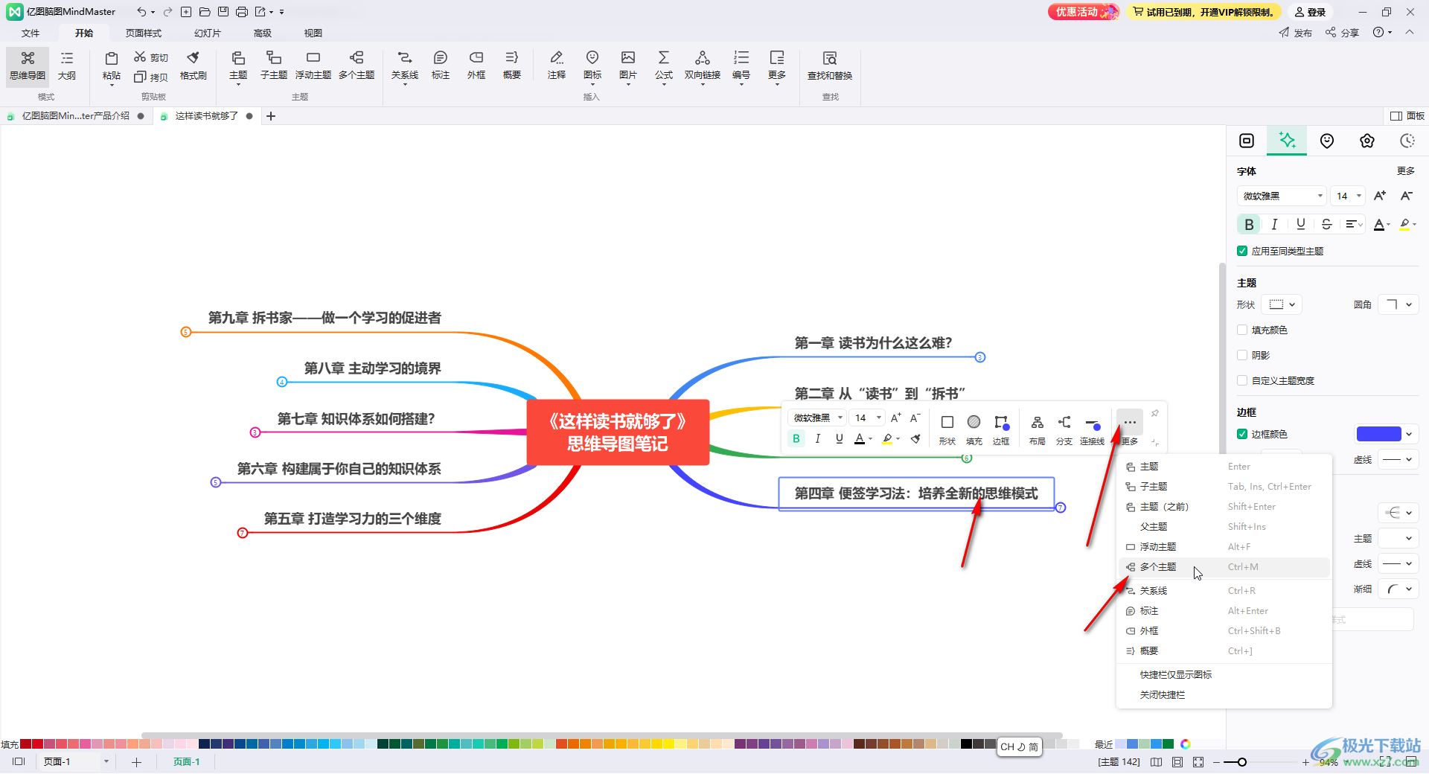Expand the border color dropdown arrow
The width and height of the screenshot is (1429, 774).
[x=1409, y=434]
